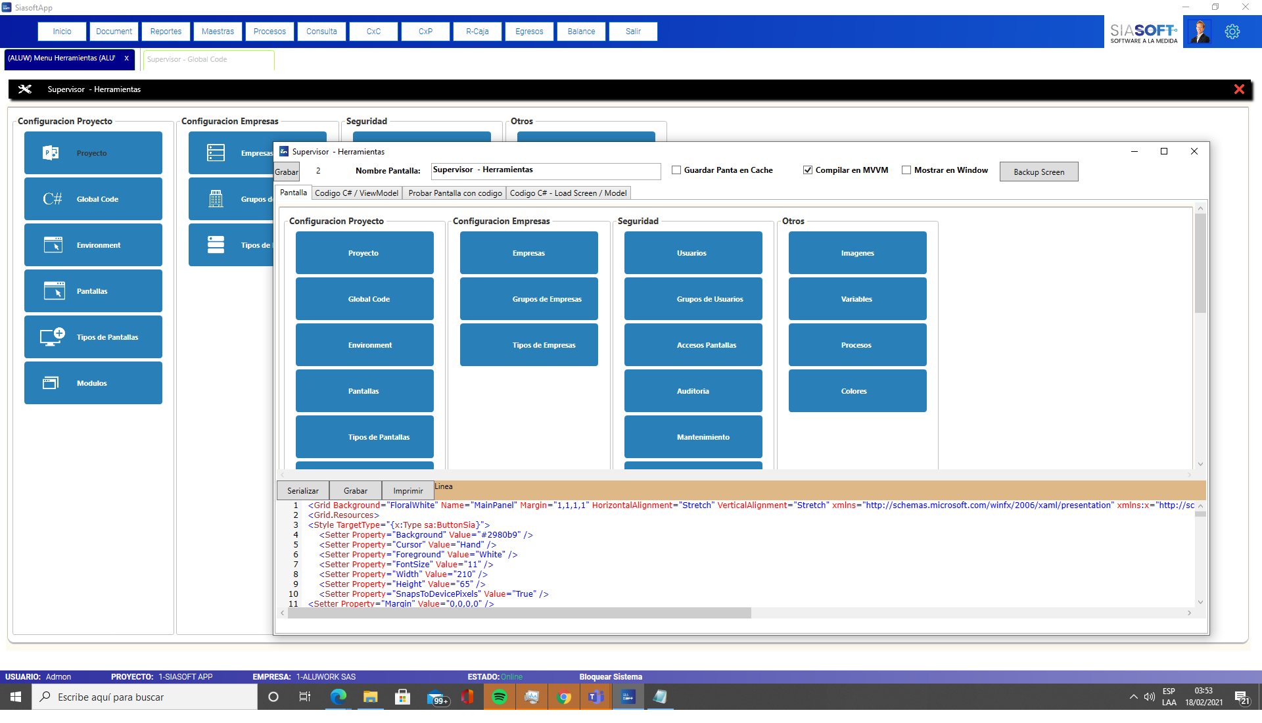Image resolution: width=1262 pixels, height=723 pixels.
Task: Select the Tipos de Pantallas monitor icon
Action: (x=51, y=337)
